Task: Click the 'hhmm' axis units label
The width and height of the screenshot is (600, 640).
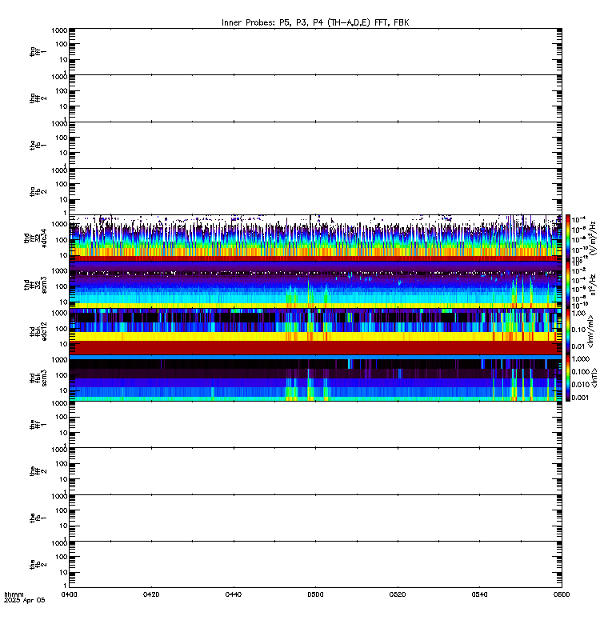Action: [14, 594]
